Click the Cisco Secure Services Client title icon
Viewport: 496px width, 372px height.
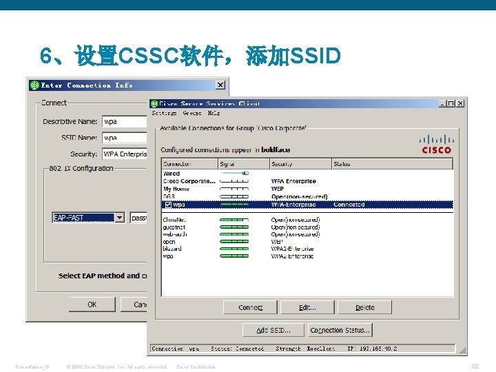[x=154, y=103]
